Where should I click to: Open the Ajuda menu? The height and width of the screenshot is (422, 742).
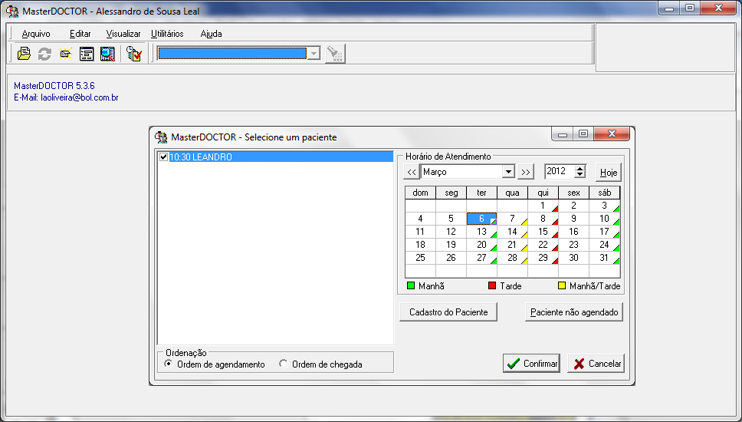pos(211,34)
